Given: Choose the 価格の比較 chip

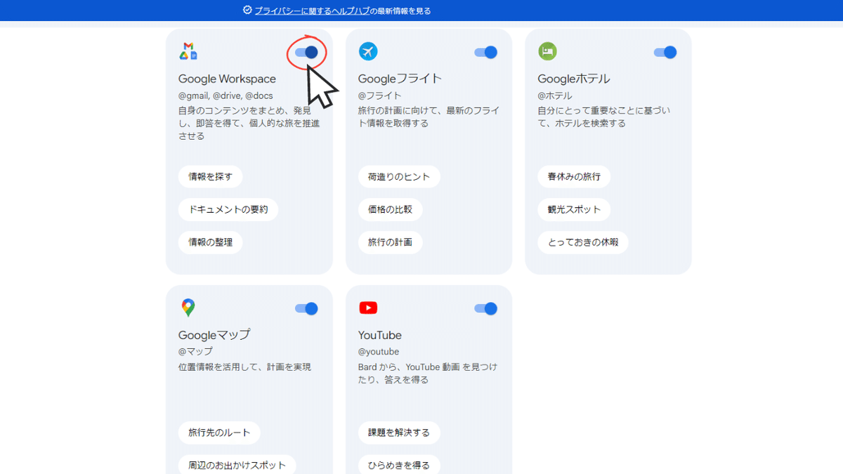Looking at the screenshot, I should (390, 209).
